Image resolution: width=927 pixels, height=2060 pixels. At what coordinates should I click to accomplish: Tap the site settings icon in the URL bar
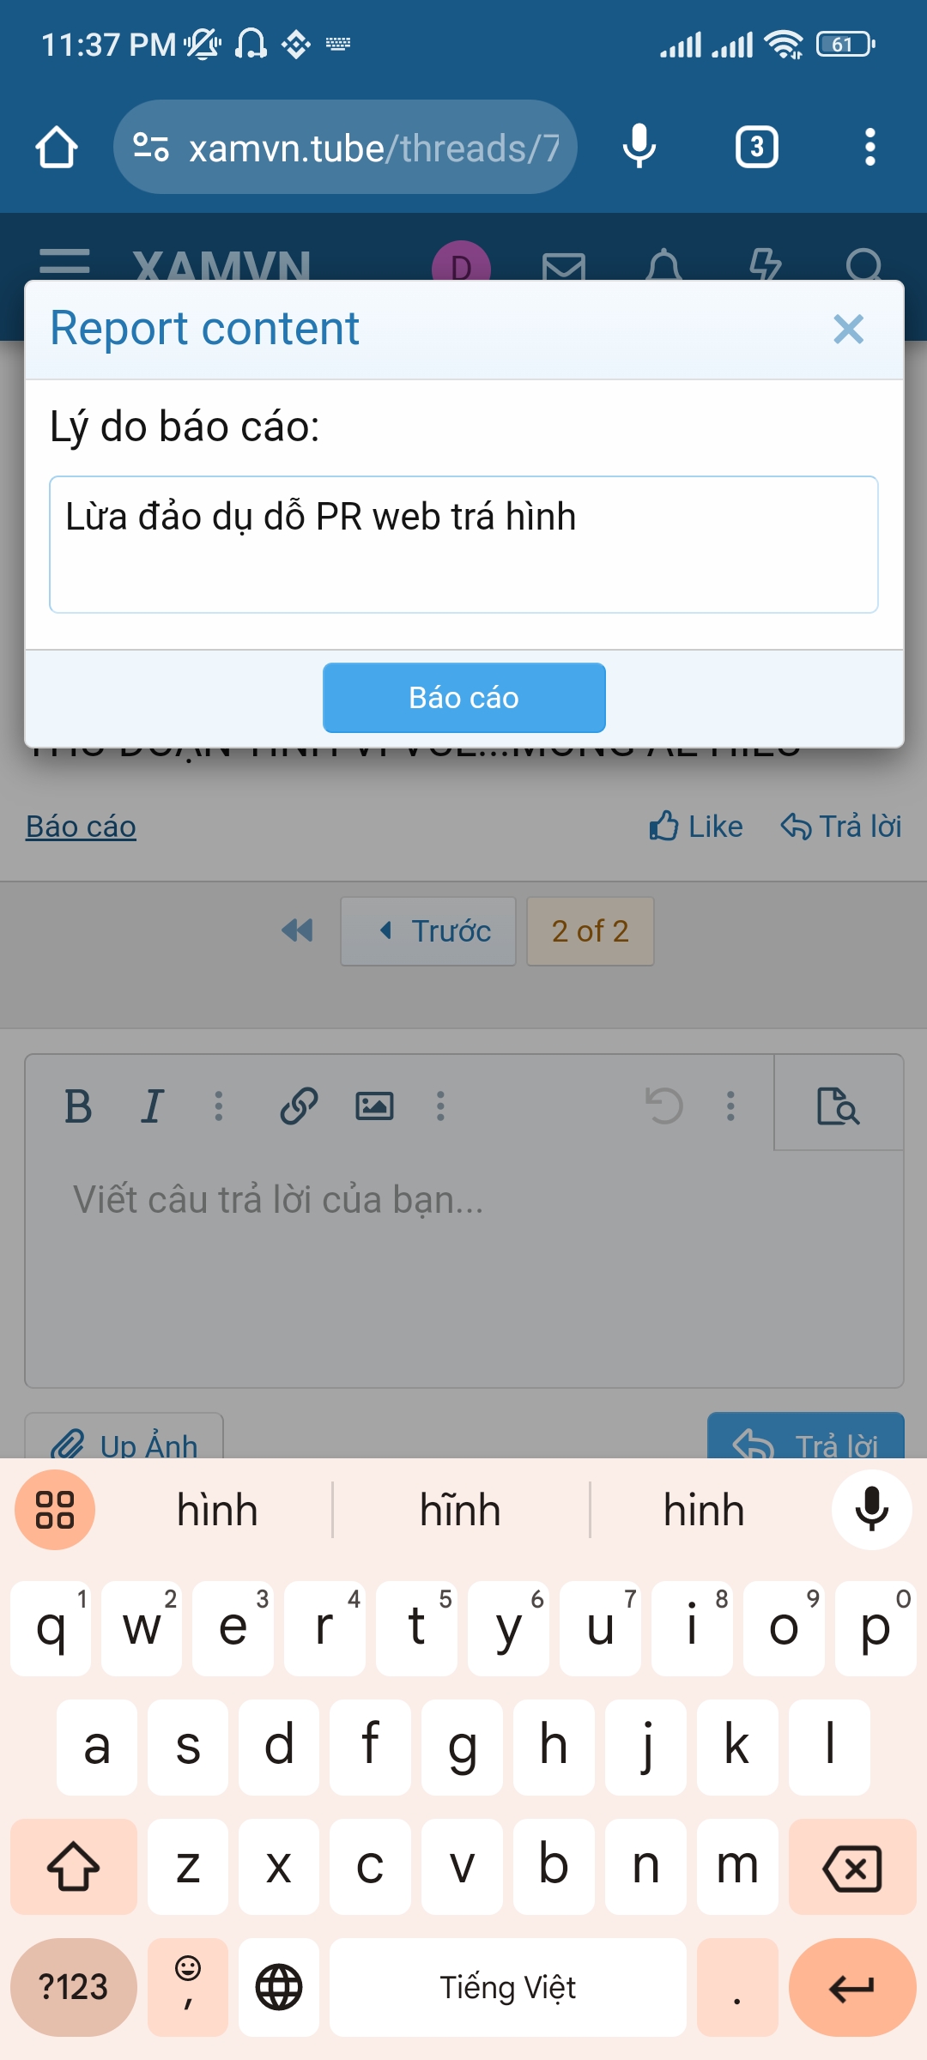(151, 147)
